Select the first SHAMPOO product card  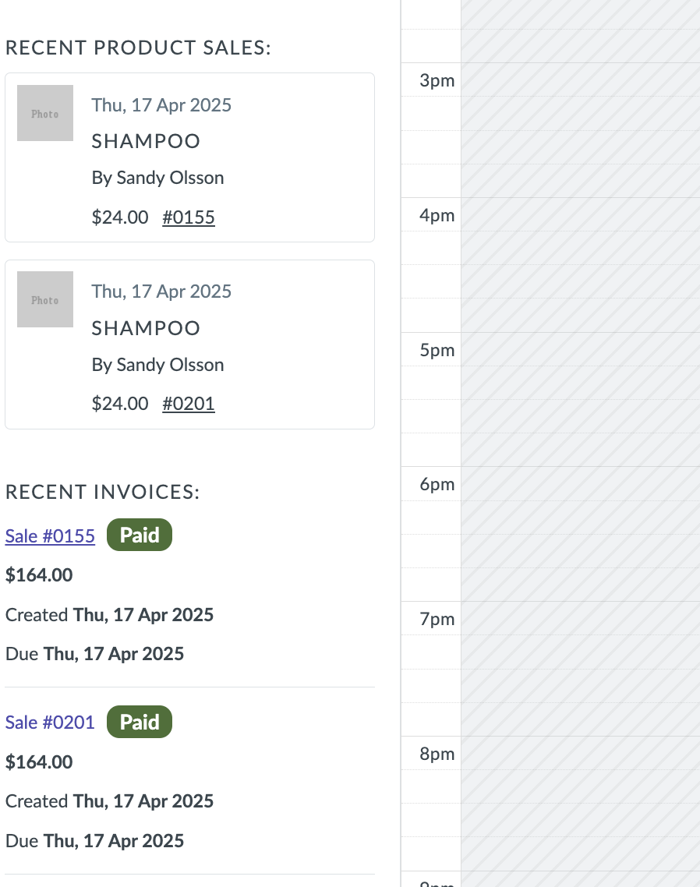click(x=189, y=157)
